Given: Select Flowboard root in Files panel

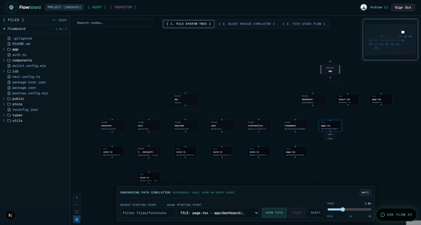Looking at the screenshot, I should 16,29.
